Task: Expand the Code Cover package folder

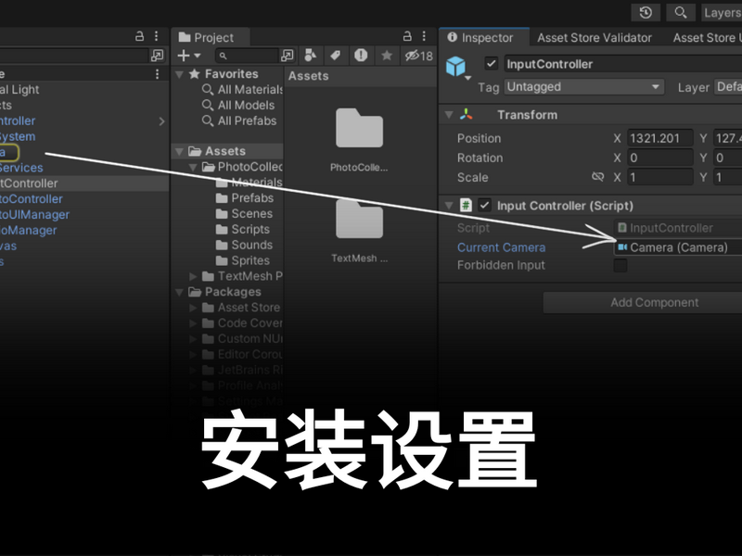Action: pyautogui.click(x=193, y=323)
